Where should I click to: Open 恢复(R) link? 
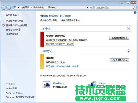click(102, 83)
